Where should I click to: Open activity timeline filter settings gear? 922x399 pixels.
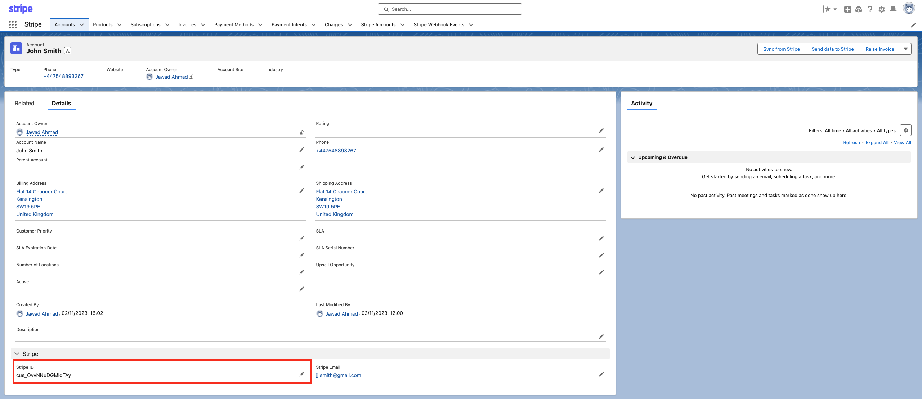905,130
